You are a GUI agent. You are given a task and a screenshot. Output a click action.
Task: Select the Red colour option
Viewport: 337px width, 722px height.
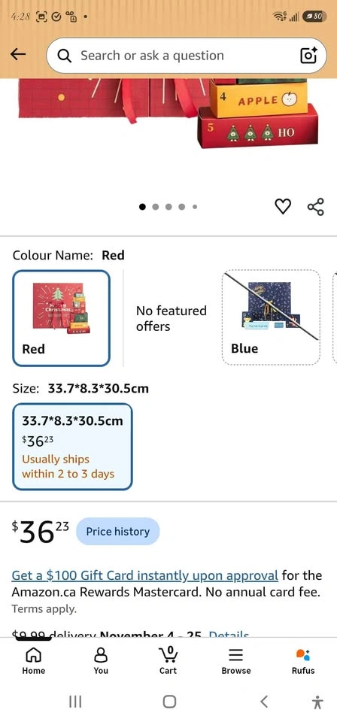pos(61,318)
